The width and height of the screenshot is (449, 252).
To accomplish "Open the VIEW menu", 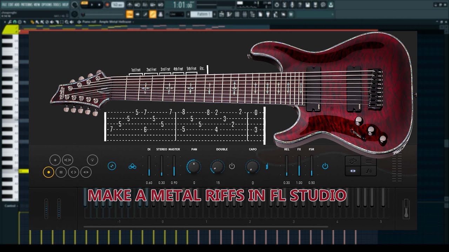I will tap(37, 5).
